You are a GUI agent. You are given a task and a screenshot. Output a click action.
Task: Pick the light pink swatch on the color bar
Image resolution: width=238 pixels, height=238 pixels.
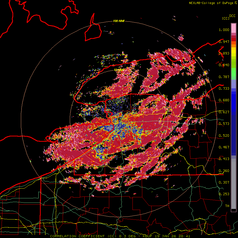pyautogui.click(x=234, y=28)
